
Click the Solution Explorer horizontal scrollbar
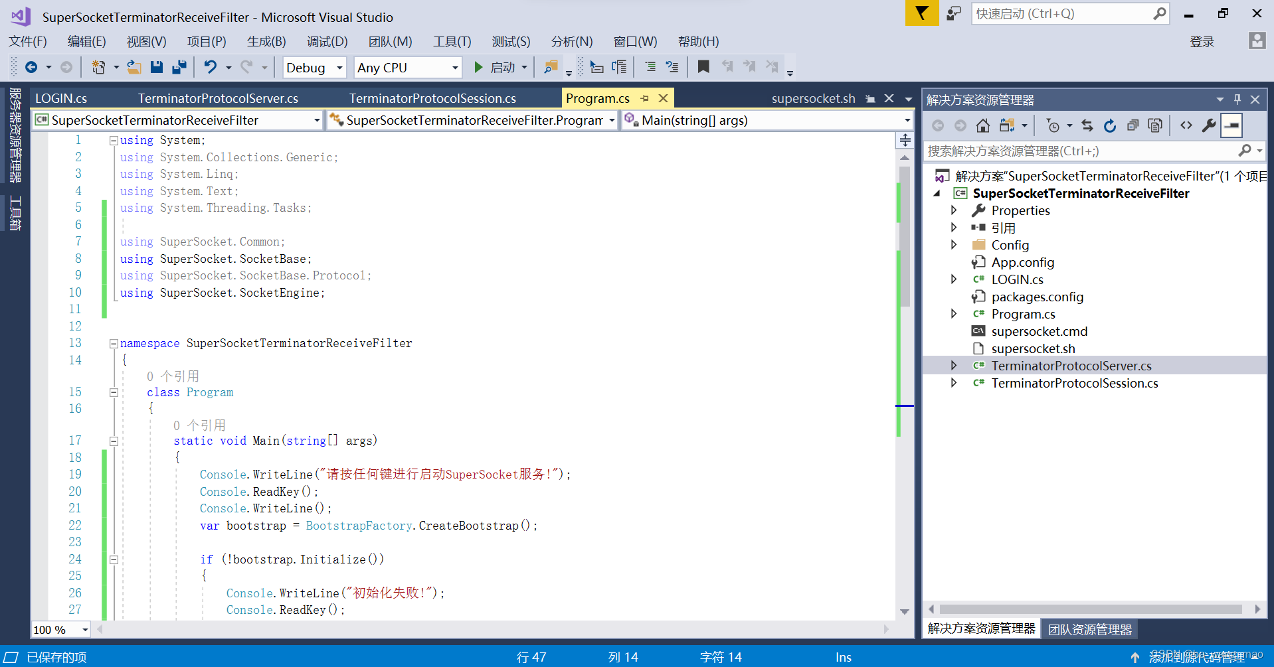1091,609
